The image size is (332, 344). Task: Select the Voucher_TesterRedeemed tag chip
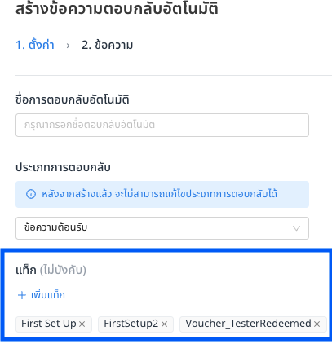click(x=253, y=324)
